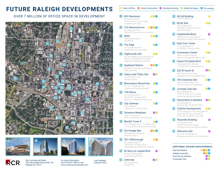This screenshot has height=169, width=219.
Task: Click number badge 17 beside NCLM Building
Action: pos(174,17)
